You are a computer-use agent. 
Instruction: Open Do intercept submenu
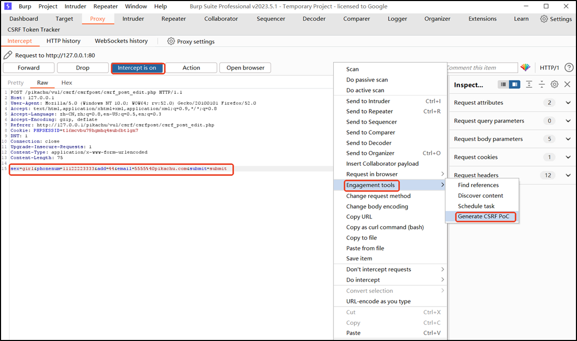[390, 280]
